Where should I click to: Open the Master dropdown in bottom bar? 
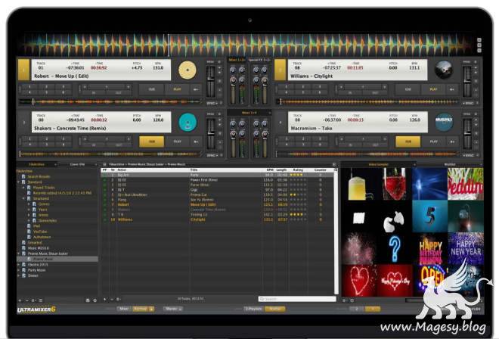pyautogui.click(x=173, y=309)
